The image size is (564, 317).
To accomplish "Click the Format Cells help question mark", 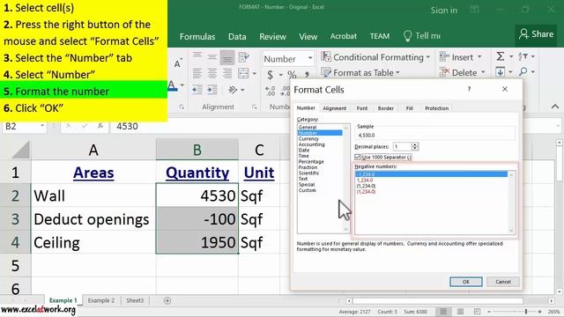I will click(469, 89).
